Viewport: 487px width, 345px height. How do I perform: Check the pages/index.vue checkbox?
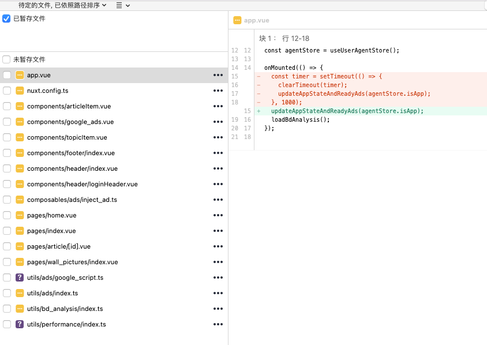click(x=7, y=231)
